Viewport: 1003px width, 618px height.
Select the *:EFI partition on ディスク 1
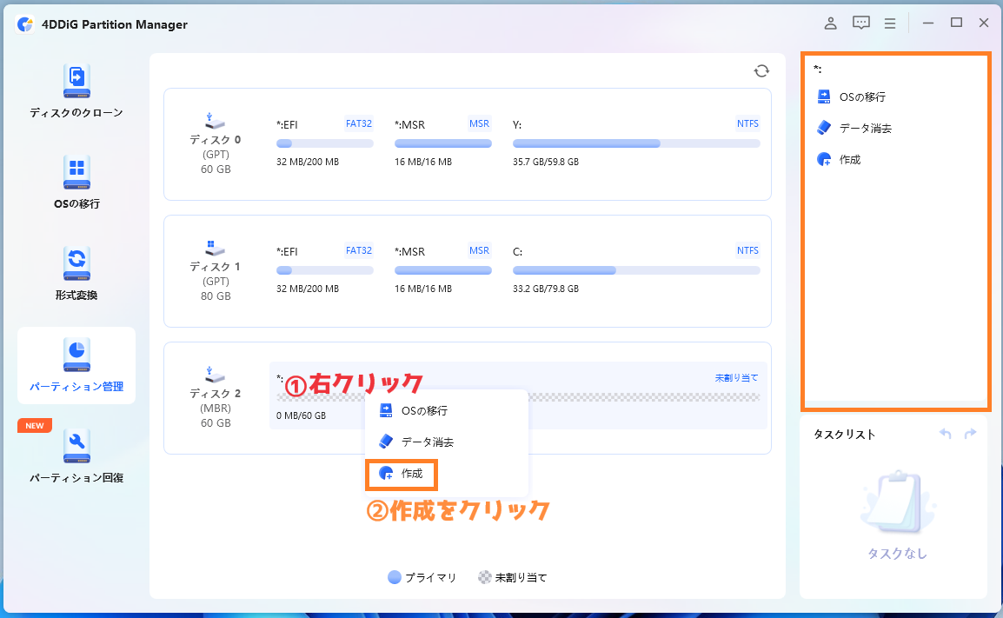click(324, 269)
